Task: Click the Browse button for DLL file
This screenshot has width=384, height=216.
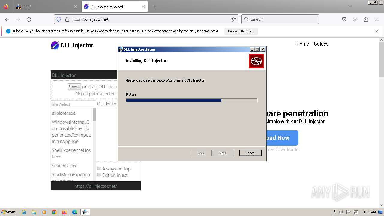Action: tap(74, 87)
